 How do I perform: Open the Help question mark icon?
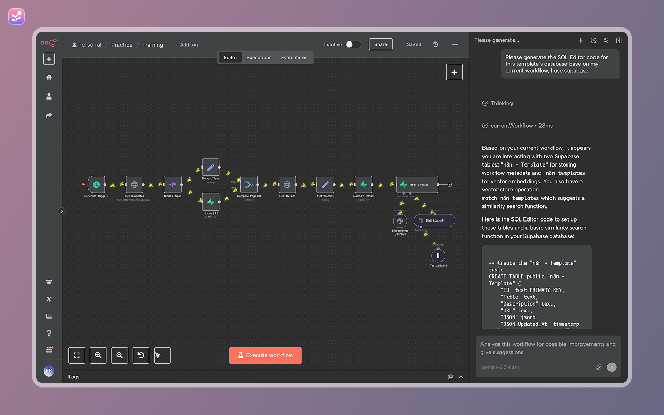[x=49, y=333]
